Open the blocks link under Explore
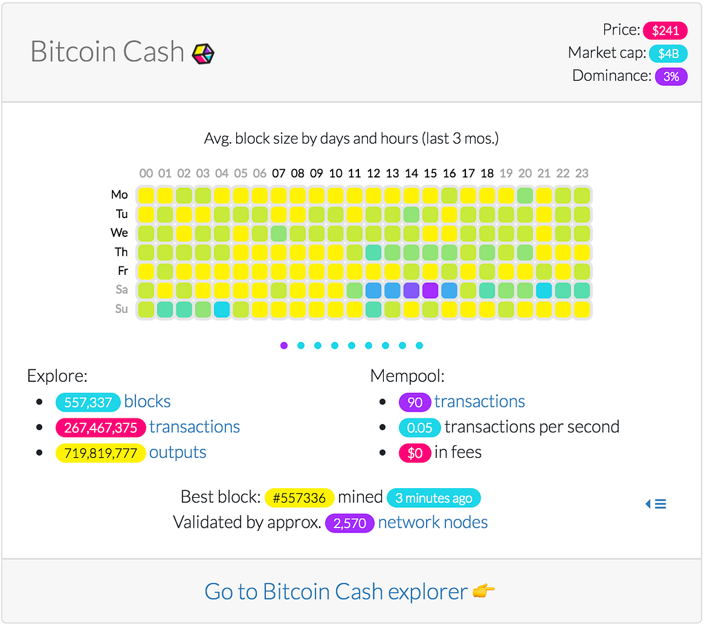Screen dimensions: 707x627 tap(147, 402)
